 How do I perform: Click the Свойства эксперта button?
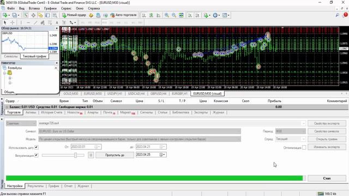click(x=327, y=124)
